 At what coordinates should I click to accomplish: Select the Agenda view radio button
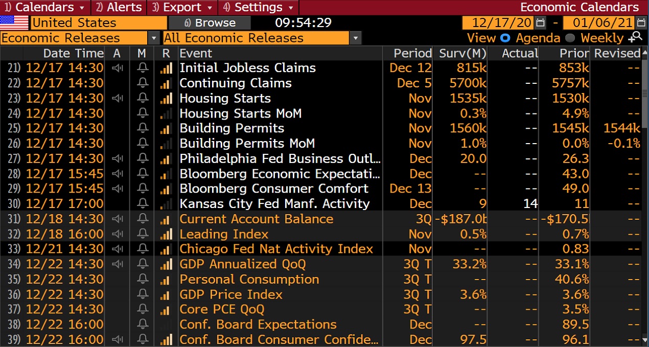[x=505, y=38]
